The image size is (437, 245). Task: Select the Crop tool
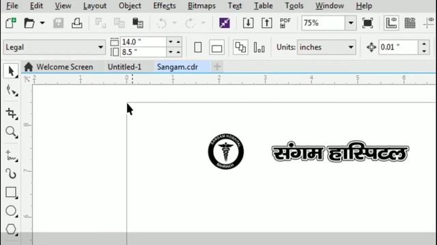coord(11,114)
